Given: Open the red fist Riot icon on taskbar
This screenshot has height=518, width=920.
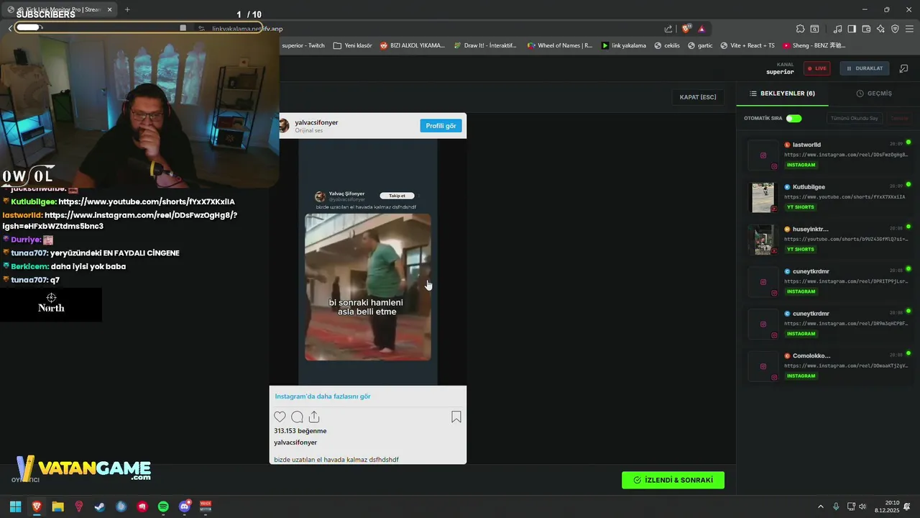Looking at the screenshot, I should (x=142, y=506).
